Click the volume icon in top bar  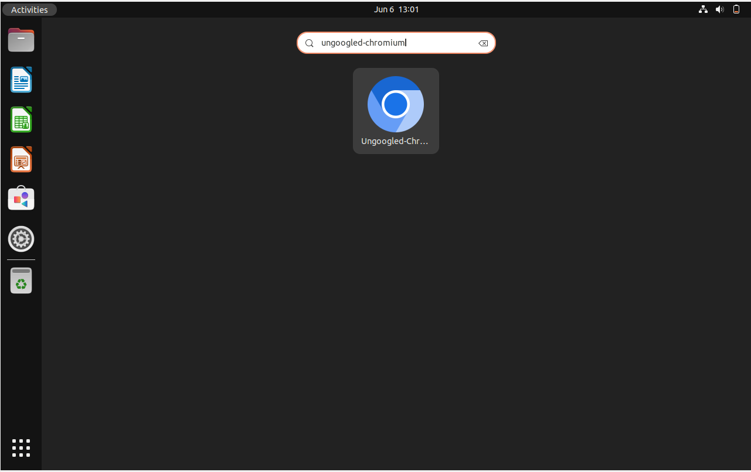[x=720, y=9]
